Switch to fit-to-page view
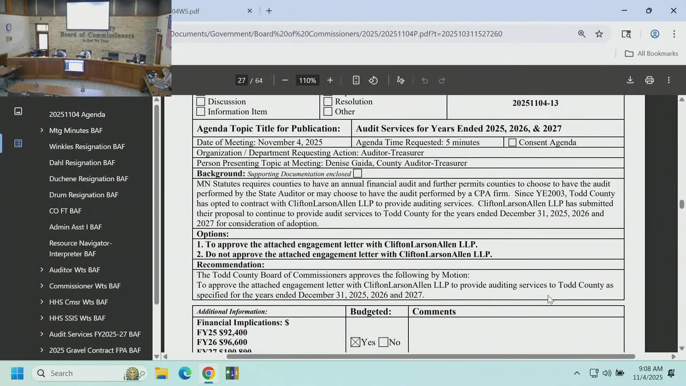Viewport: 686px width, 386px height. pyautogui.click(x=356, y=80)
